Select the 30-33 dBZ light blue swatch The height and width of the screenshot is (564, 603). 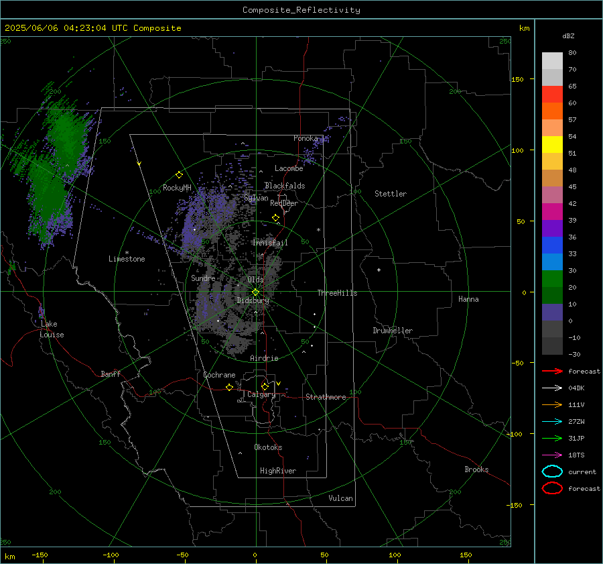click(x=552, y=262)
